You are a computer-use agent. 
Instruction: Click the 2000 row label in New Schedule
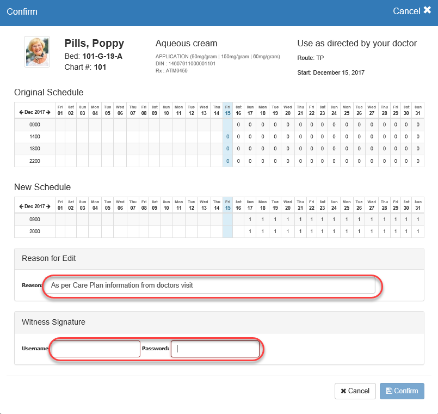pyautogui.click(x=34, y=232)
